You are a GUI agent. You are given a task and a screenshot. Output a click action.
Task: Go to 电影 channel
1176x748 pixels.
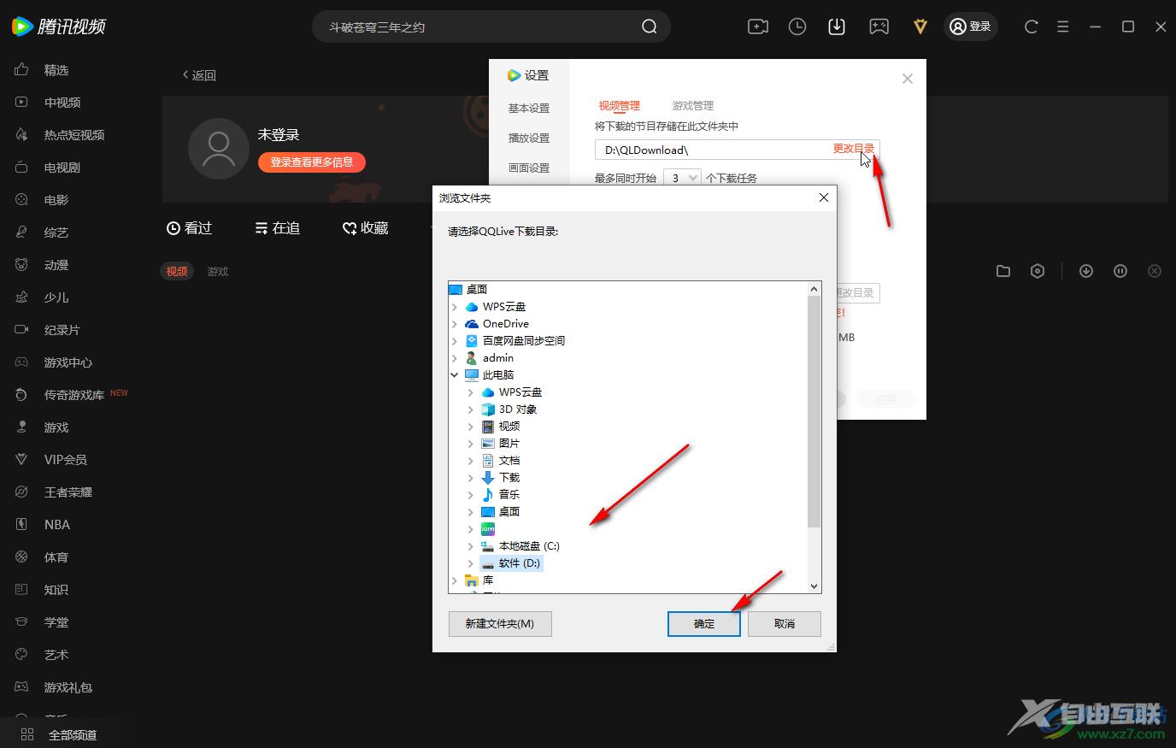(x=56, y=200)
